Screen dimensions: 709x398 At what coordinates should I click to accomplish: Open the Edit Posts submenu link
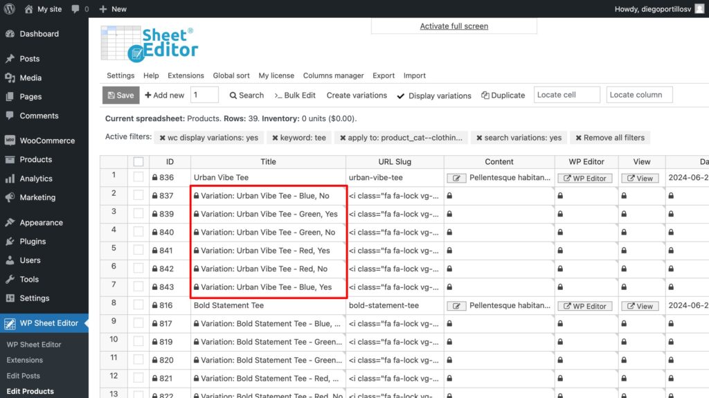coord(23,376)
